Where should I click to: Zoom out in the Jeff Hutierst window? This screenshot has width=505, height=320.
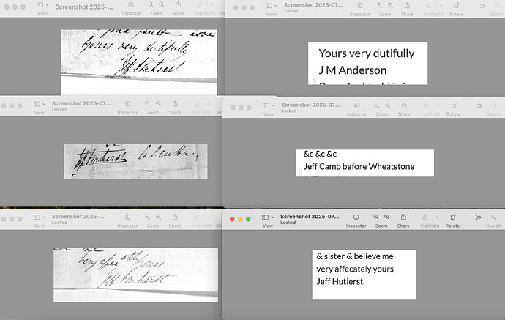coord(376,217)
